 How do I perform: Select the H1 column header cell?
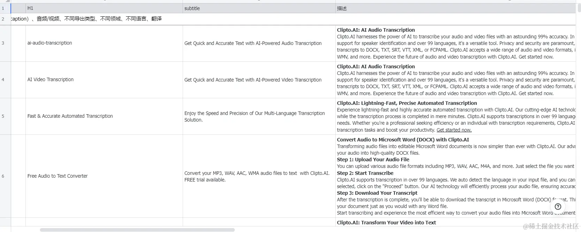(104, 8)
